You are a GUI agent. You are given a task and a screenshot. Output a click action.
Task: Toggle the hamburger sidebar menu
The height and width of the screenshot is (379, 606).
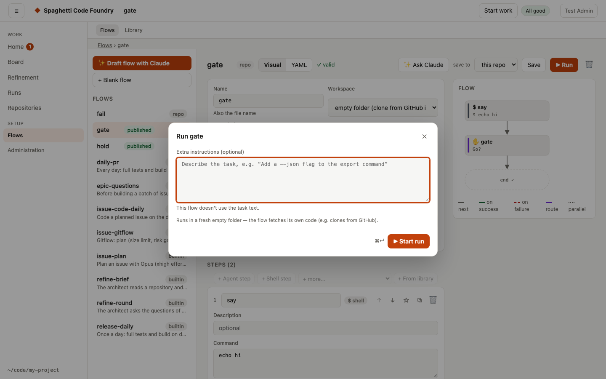[x=16, y=11]
